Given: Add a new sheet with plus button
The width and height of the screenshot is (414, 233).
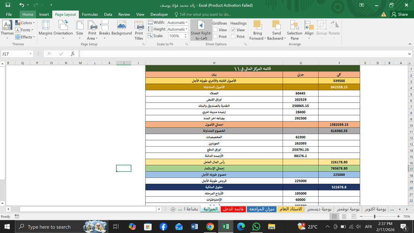Looking at the screenshot, I should [173, 209].
